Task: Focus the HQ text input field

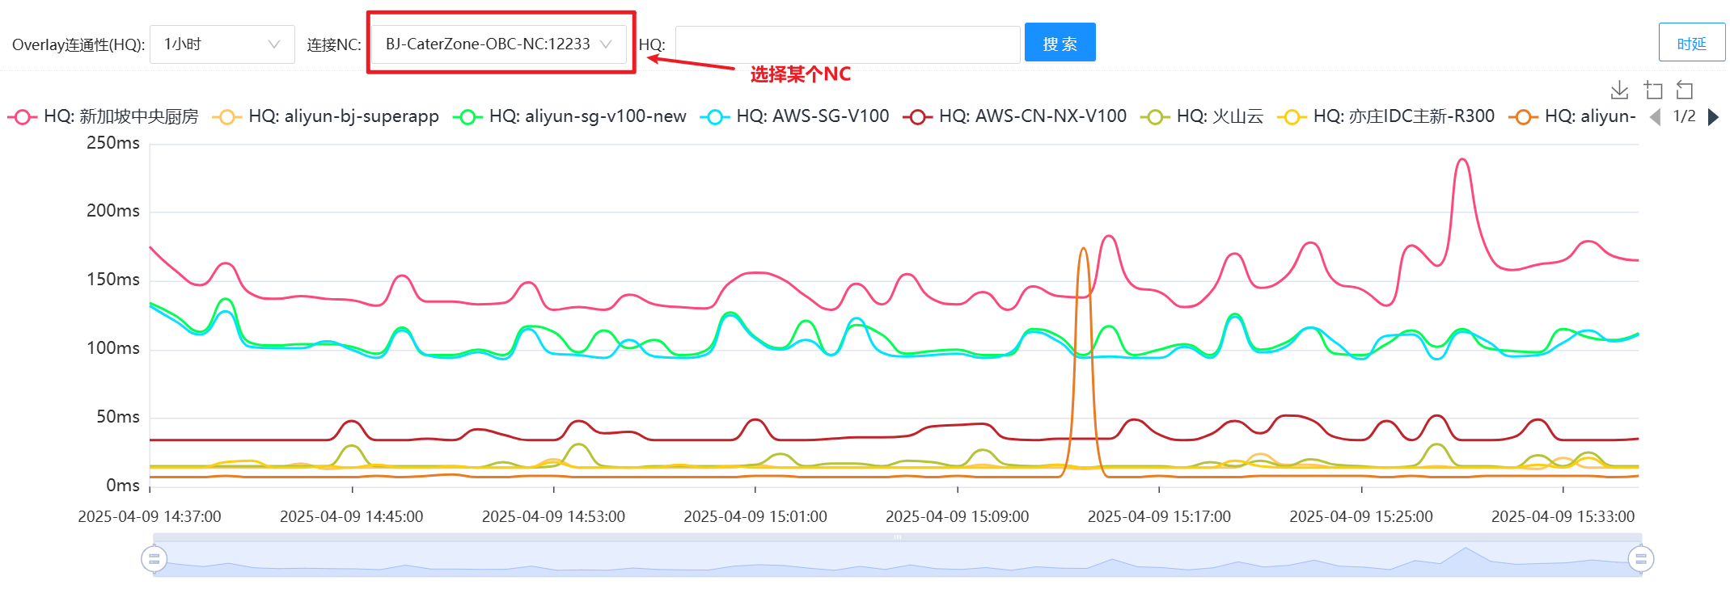Action: (847, 44)
